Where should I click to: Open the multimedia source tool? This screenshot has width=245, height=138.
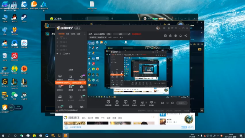pyautogui.click(x=134, y=103)
